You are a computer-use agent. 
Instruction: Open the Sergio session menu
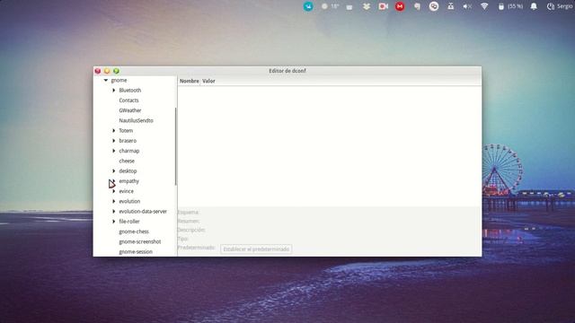click(x=560, y=6)
